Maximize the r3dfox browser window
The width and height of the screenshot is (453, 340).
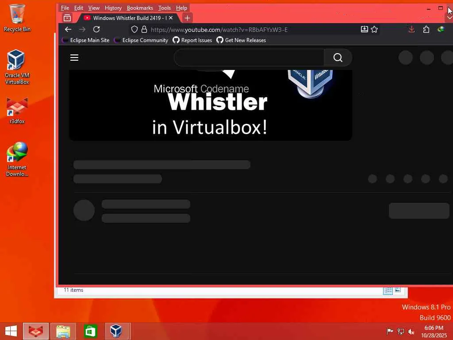click(x=441, y=8)
